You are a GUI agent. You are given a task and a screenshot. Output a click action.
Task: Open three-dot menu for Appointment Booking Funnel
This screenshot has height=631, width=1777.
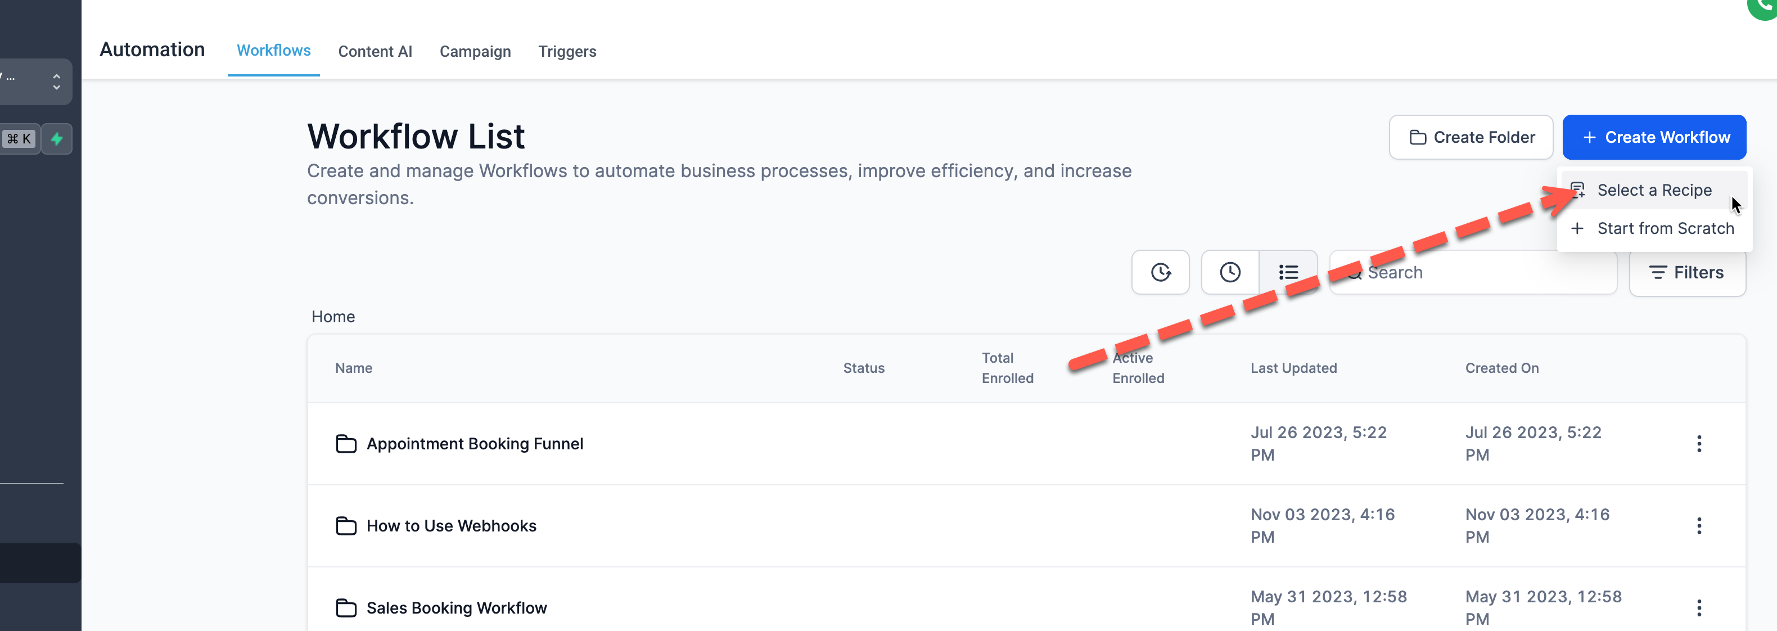tap(1698, 443)
